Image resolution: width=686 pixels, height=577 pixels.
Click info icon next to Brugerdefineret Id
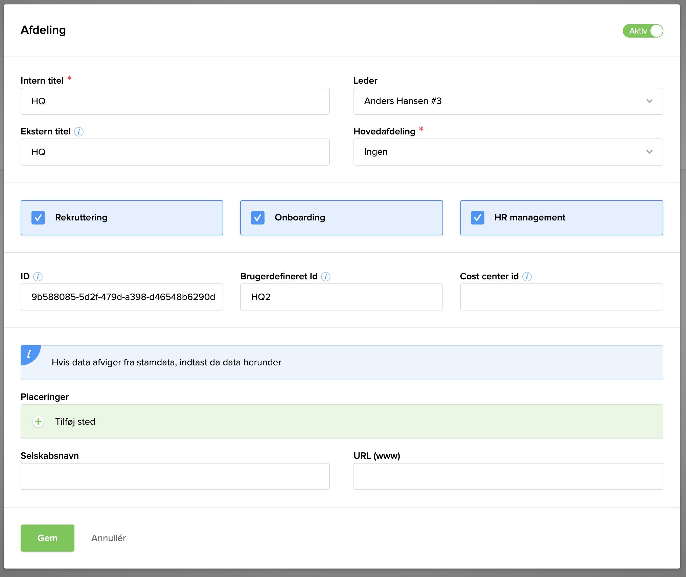click(326, 277)
